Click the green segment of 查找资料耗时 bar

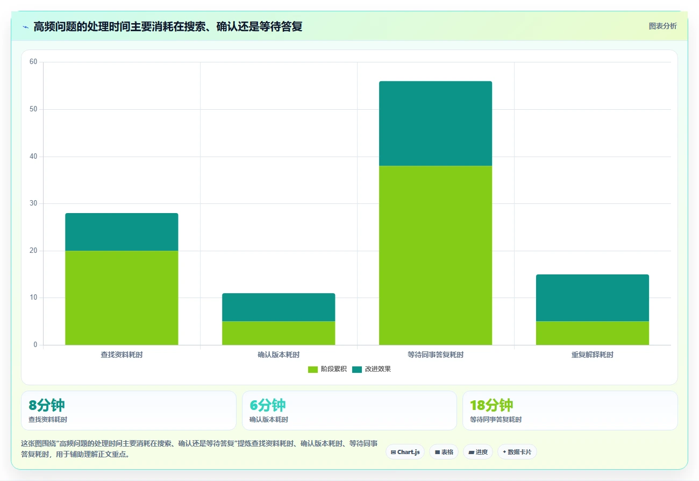click(x=122, y=298)
